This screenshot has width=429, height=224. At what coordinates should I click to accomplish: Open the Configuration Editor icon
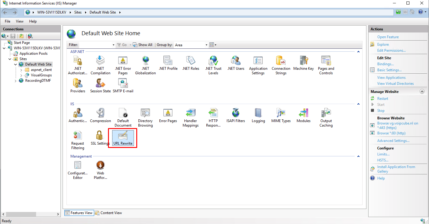point(78,170)
